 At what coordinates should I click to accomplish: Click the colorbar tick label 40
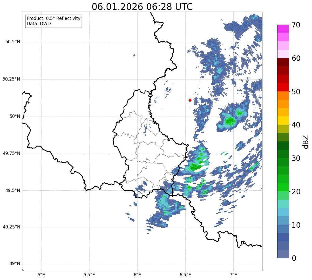[296, 125]
